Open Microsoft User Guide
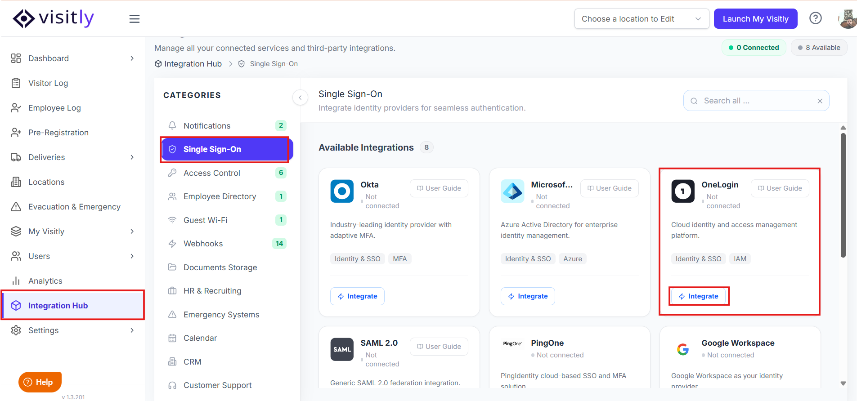 tap(610, 188)
